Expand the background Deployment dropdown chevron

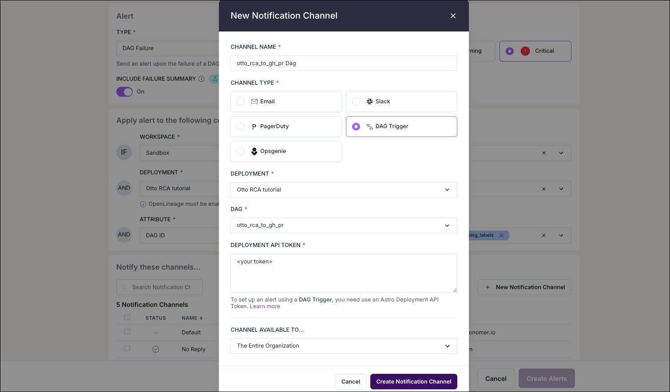pyautogui.click(x=561, y=189)
